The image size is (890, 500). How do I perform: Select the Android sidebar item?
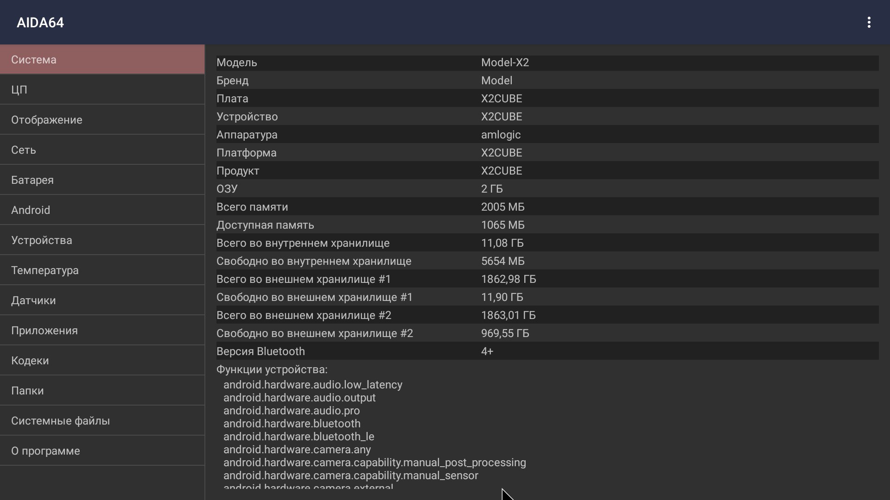pyautogui.click(x=102, y=210)
